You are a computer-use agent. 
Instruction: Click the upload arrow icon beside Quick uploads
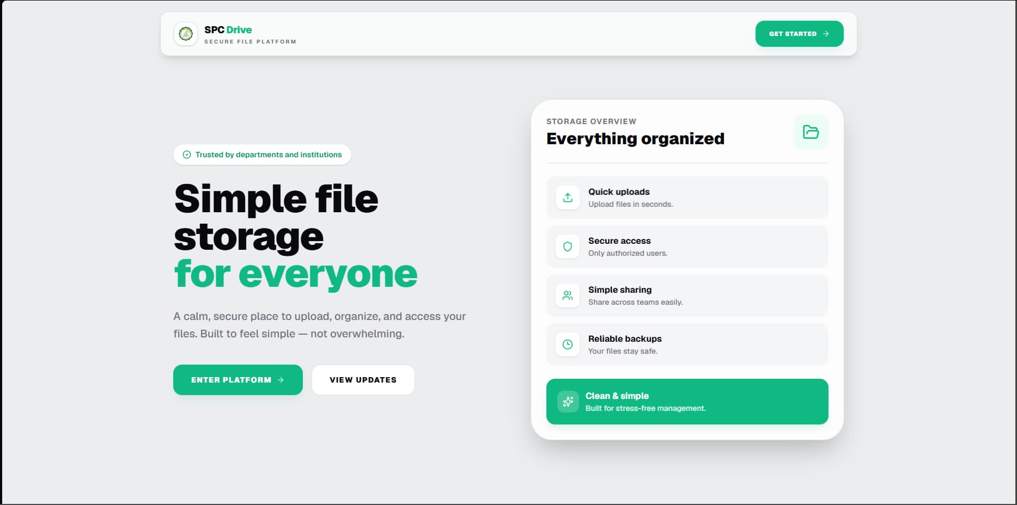click(568, 198)
